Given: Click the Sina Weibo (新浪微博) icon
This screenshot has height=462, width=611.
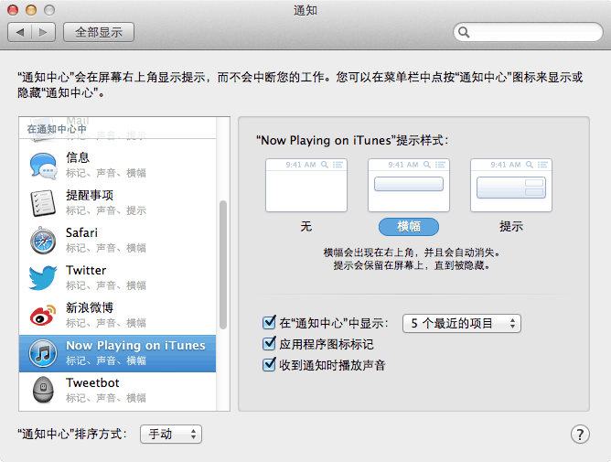Looking at the screenshot, I should (43, 315).
